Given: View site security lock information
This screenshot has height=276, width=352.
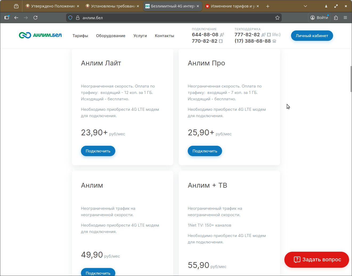Looking at the screenshot, I should pyautogui.click(x=78, y=18).
